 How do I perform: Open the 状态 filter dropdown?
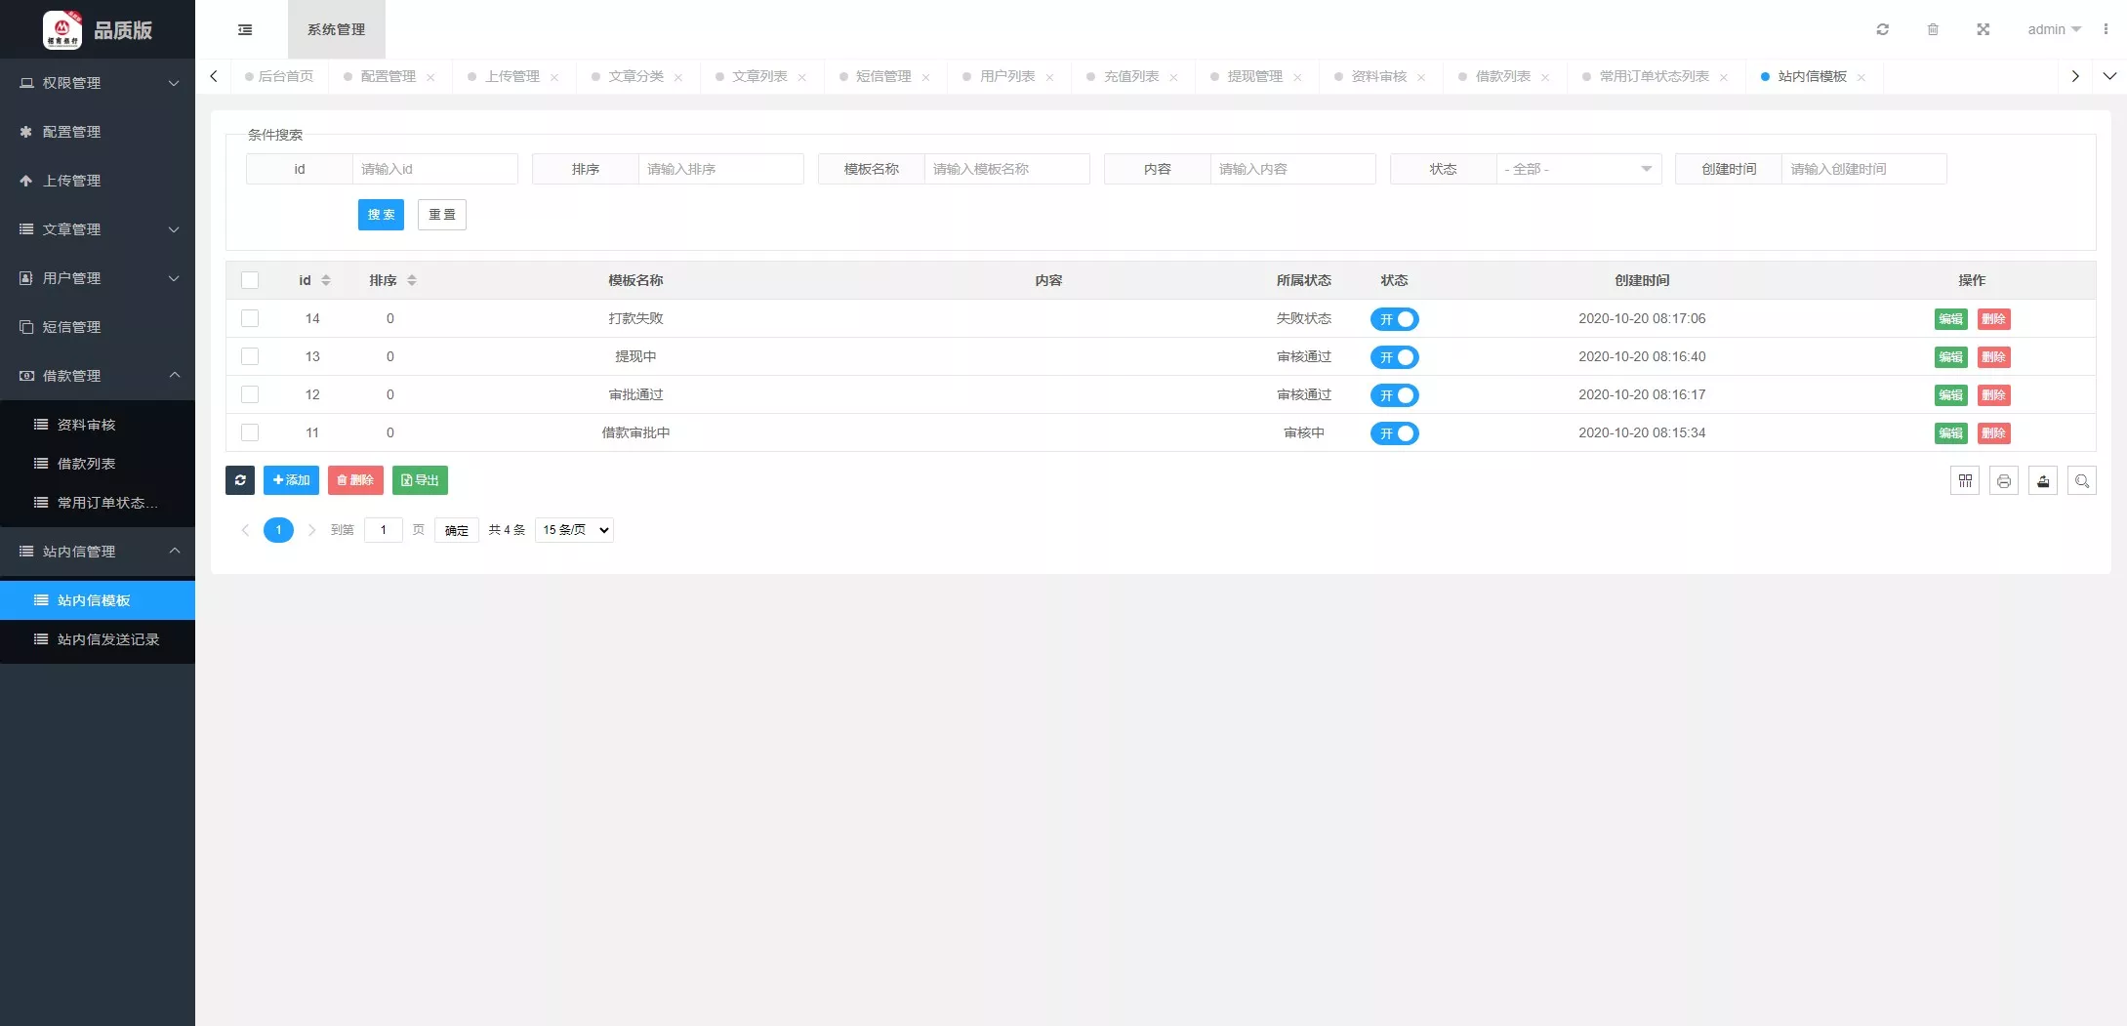pyautogui.click(x=1577, y=169)
